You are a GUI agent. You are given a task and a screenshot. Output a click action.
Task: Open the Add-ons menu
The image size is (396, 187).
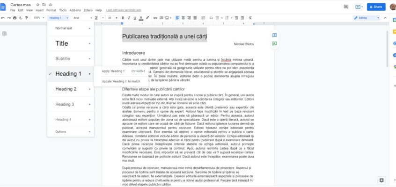(75, 10)
